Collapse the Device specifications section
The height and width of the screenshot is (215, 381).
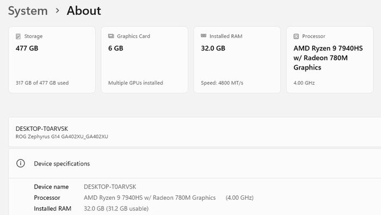(195, 163)
